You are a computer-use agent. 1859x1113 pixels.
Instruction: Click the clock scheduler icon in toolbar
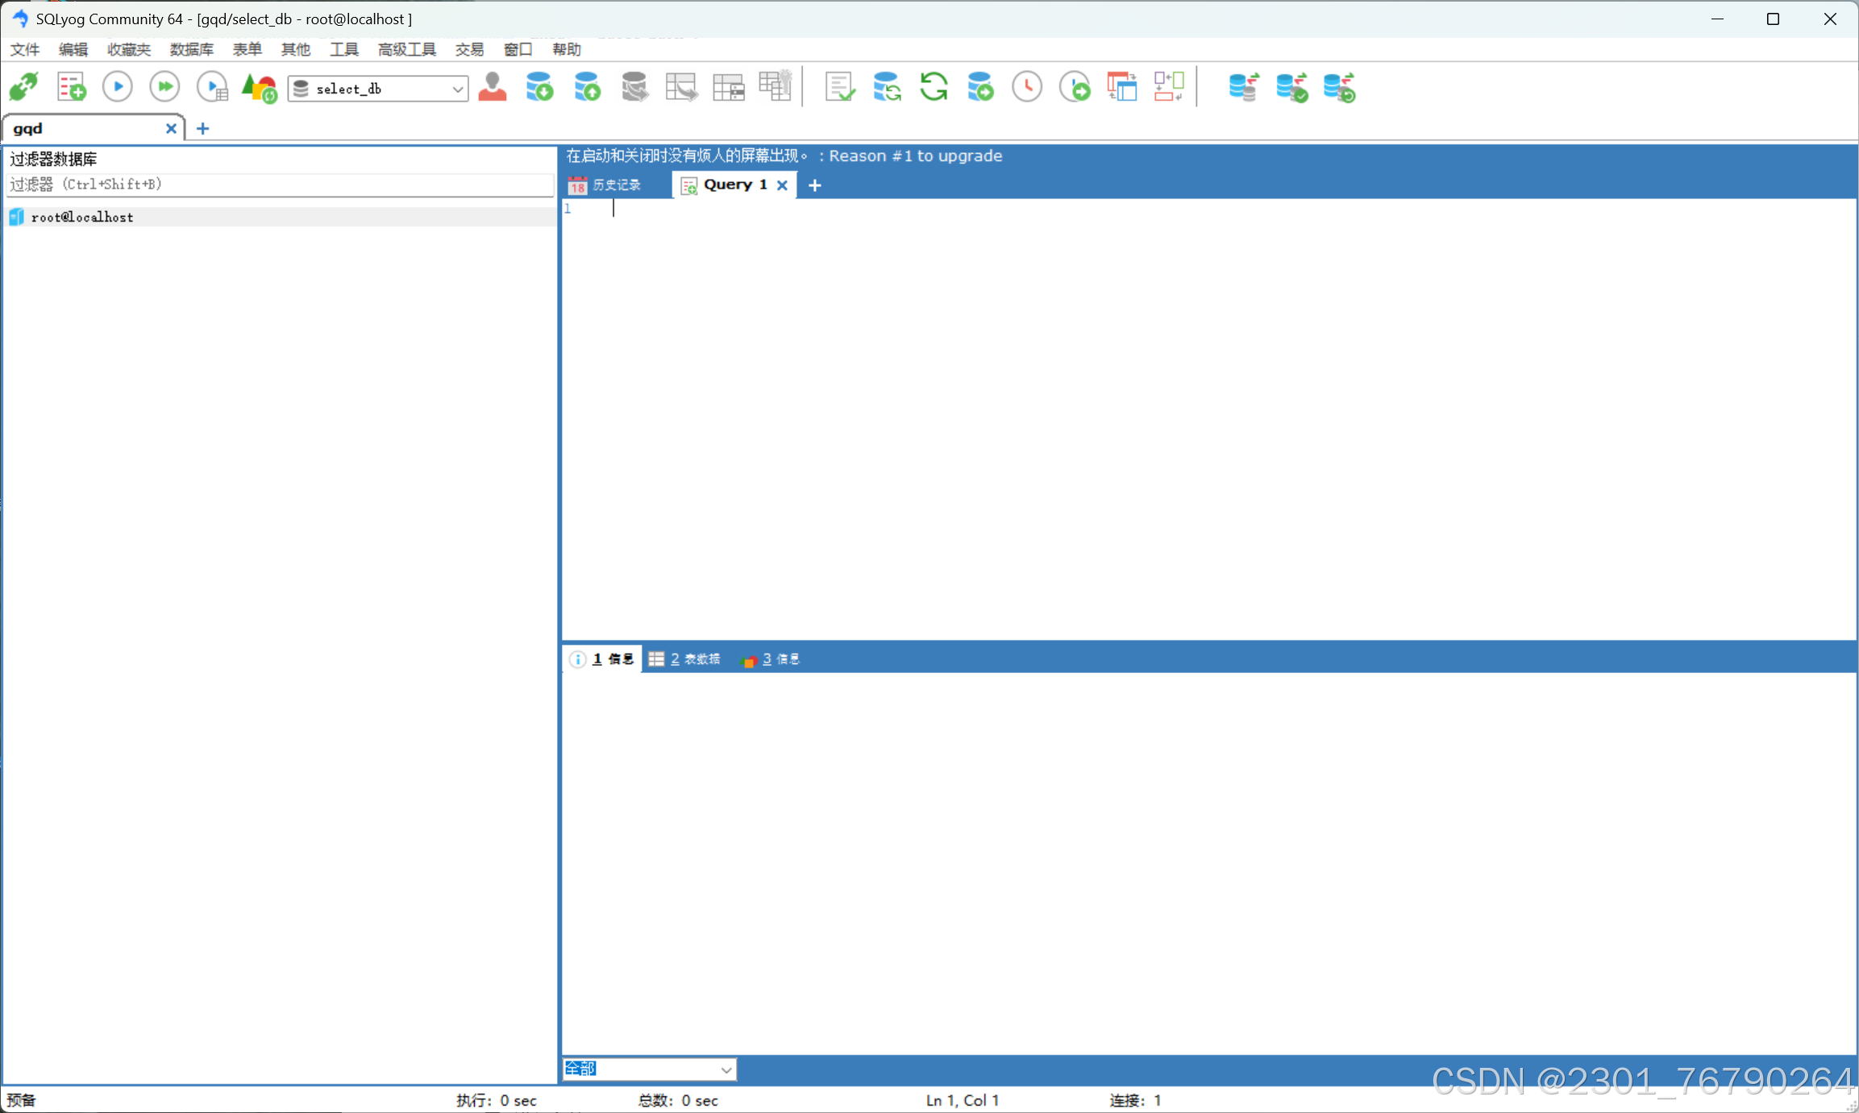(1027, 87)
